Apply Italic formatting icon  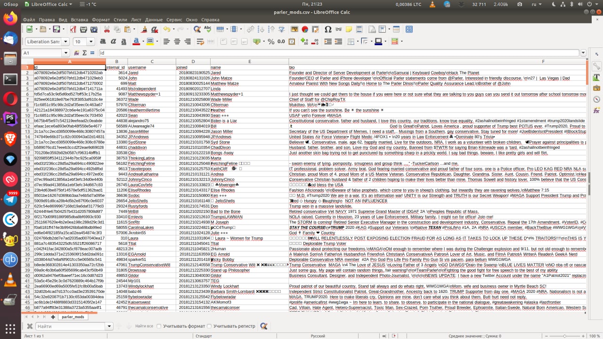coord(113,41)
